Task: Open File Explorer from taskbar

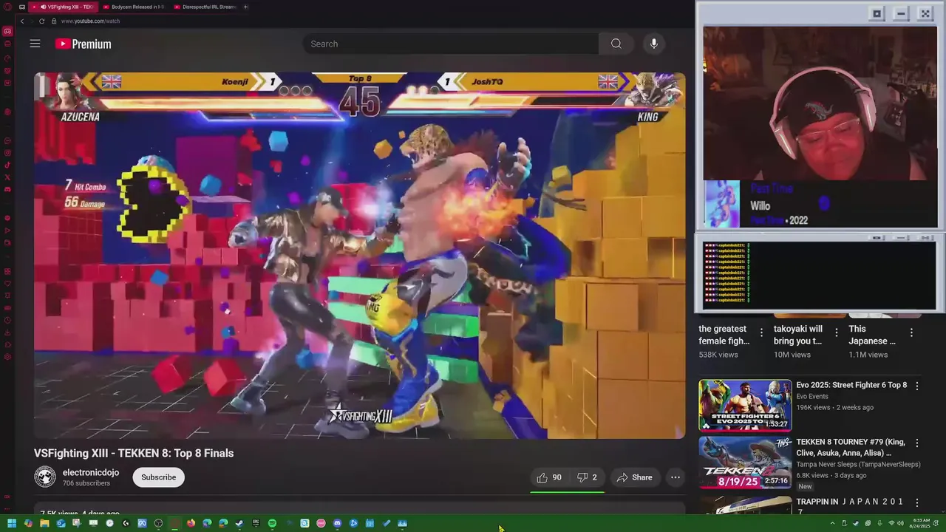Action: [x=44, y=523]
